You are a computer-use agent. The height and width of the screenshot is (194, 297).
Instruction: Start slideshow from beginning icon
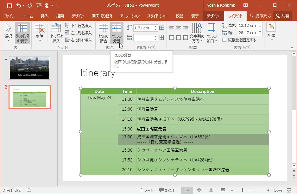pyautogui.click(x=39, y=6)
